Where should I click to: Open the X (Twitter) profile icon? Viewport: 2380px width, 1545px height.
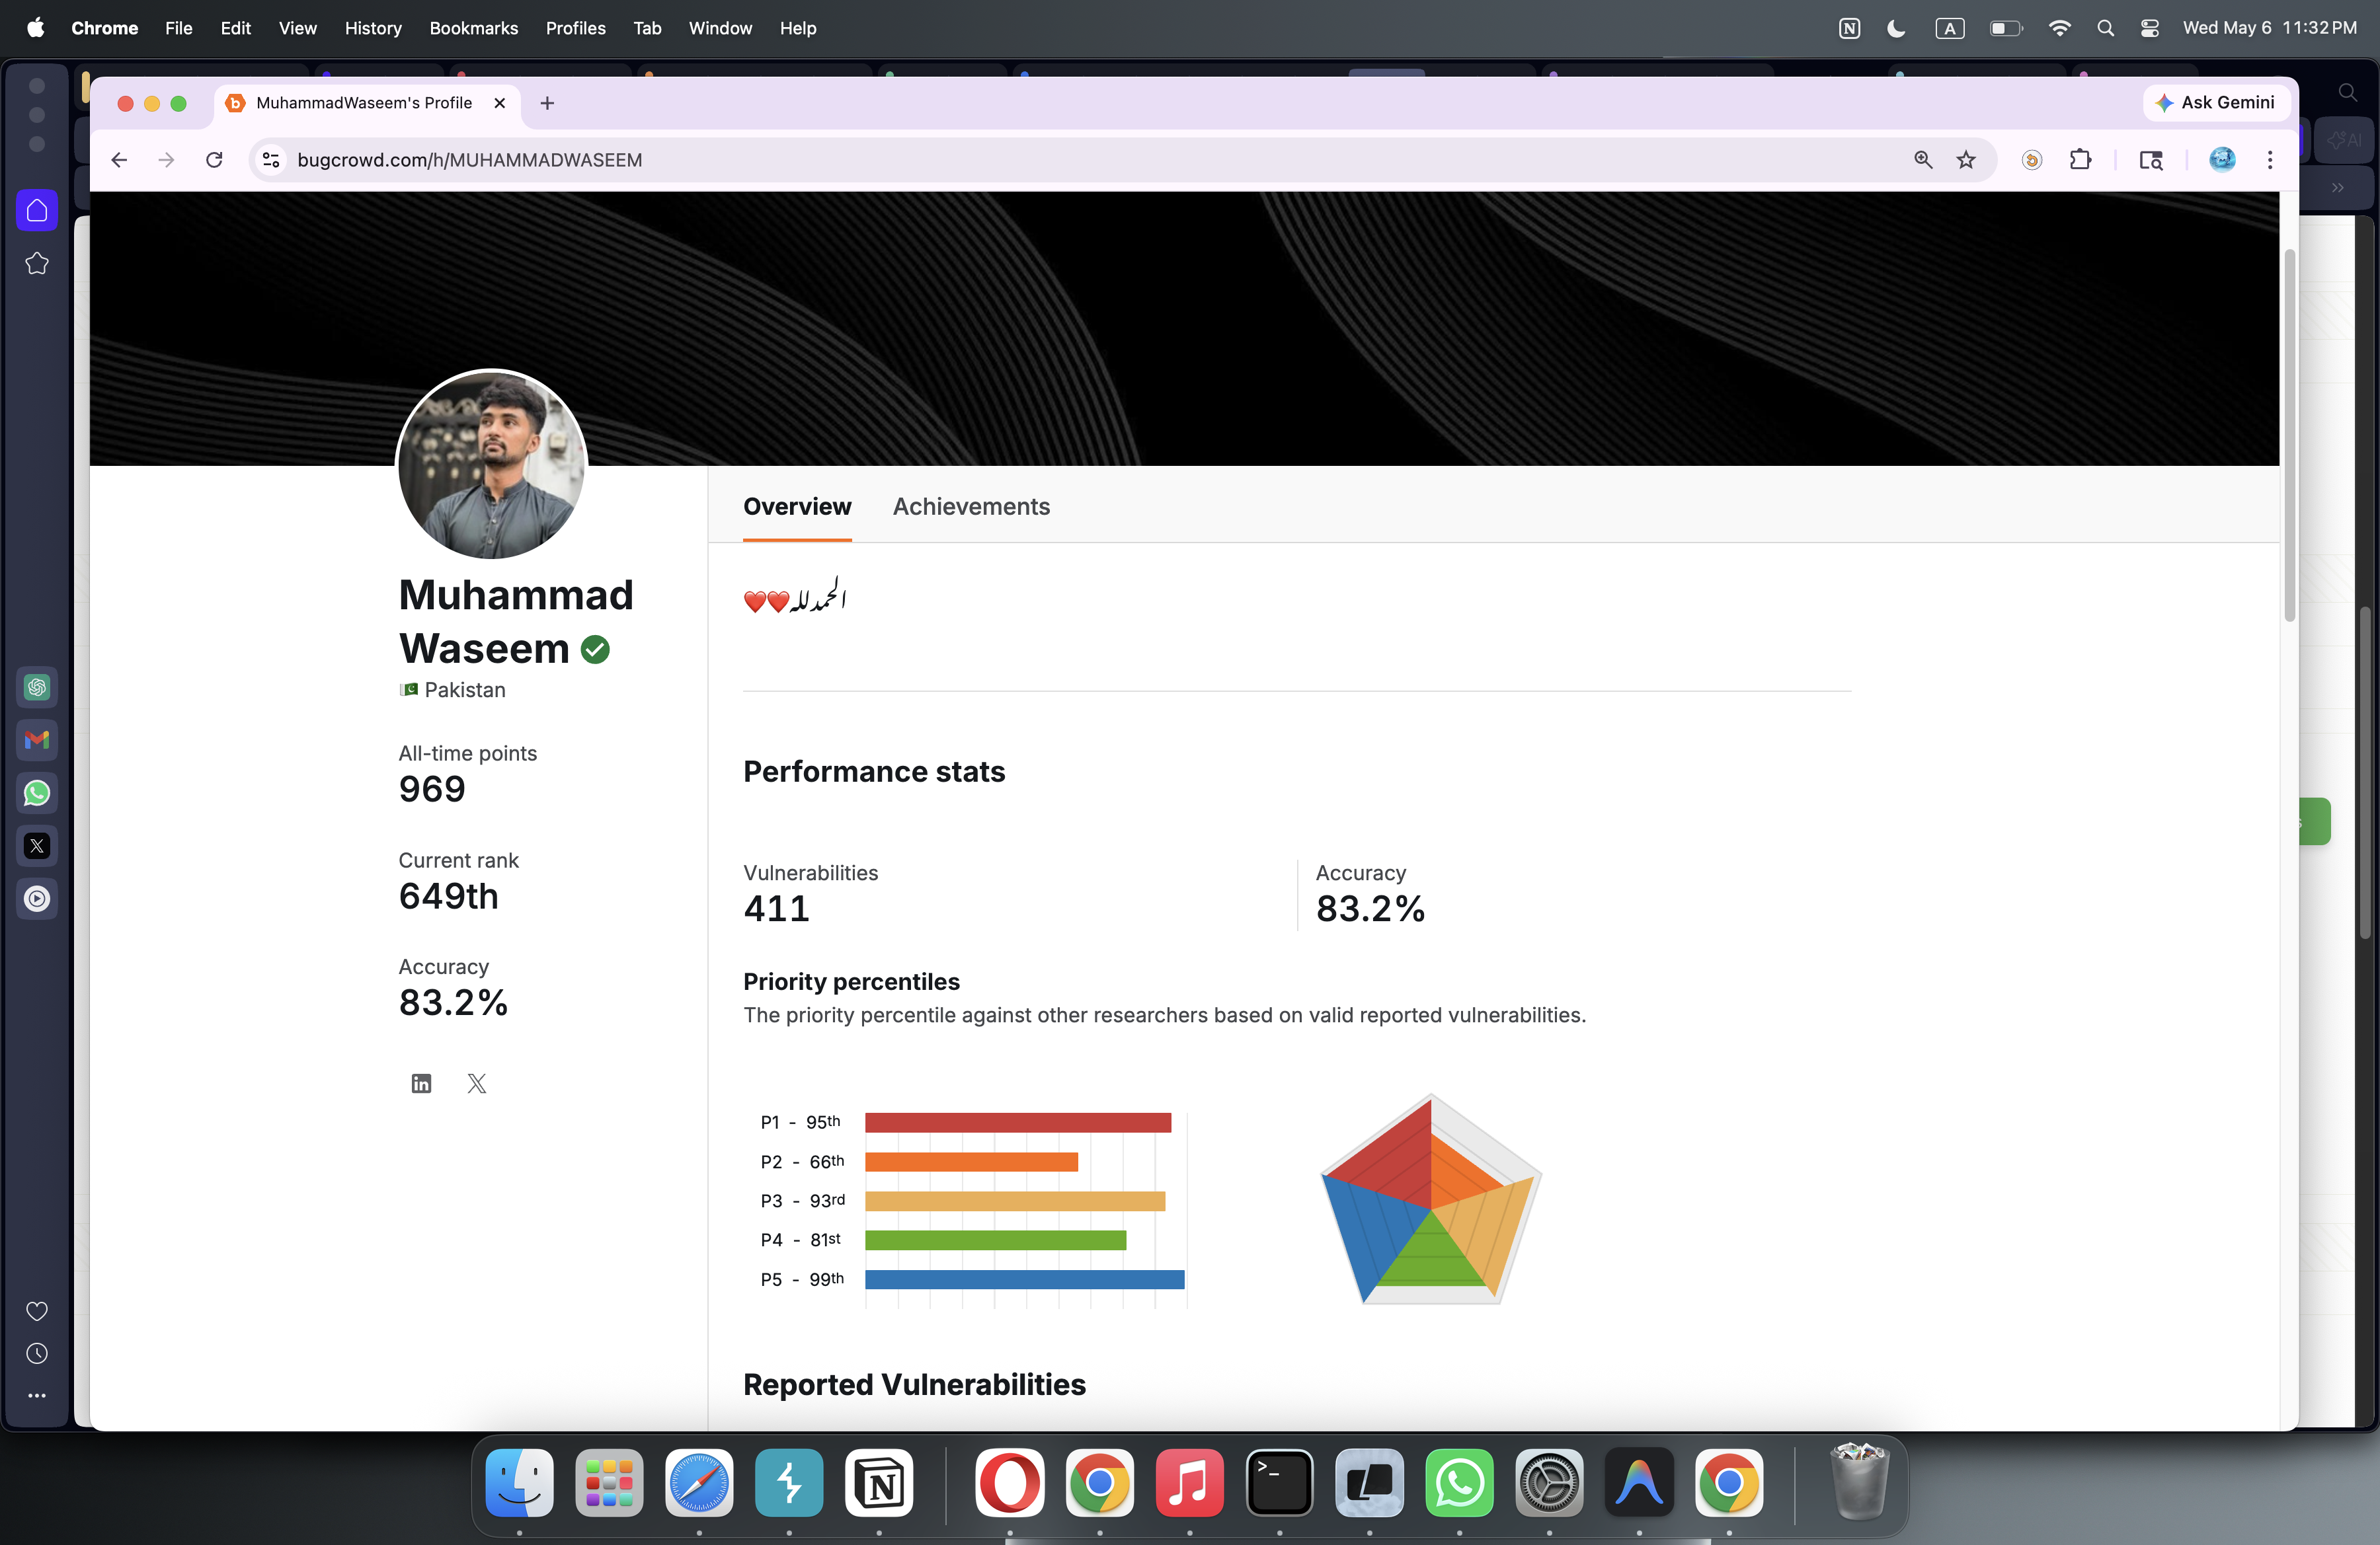pos(477,1083)
